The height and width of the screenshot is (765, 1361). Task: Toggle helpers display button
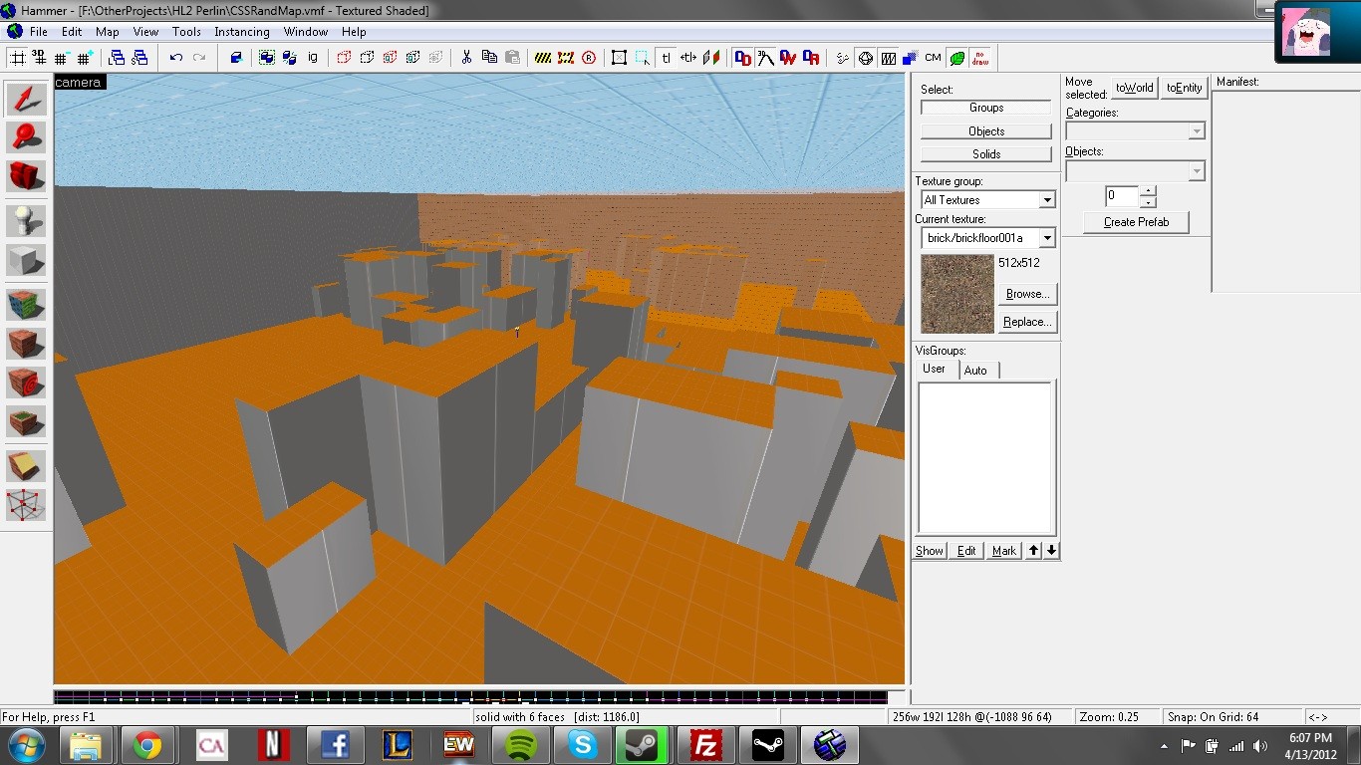(x=866, y=57)
